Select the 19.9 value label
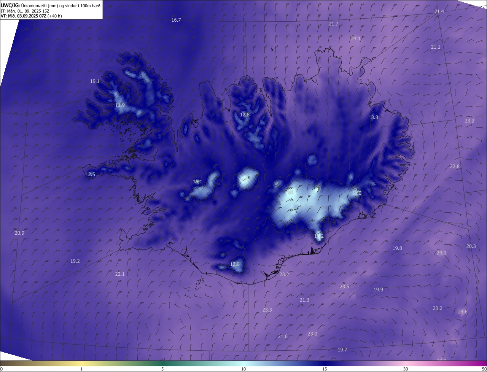 coord(378,290)
